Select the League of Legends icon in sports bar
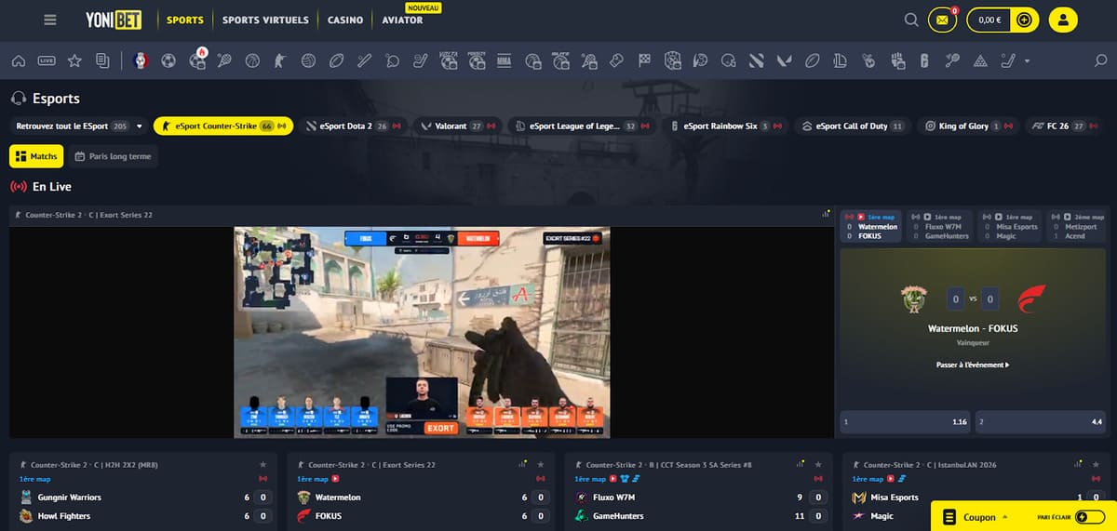1117x531 pixels. click(x=840, y=61)
